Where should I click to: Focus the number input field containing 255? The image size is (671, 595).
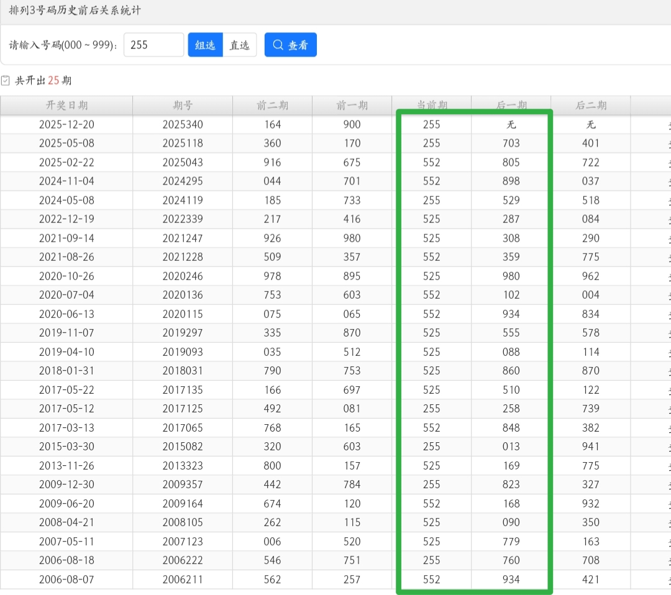tap(153, 45)
